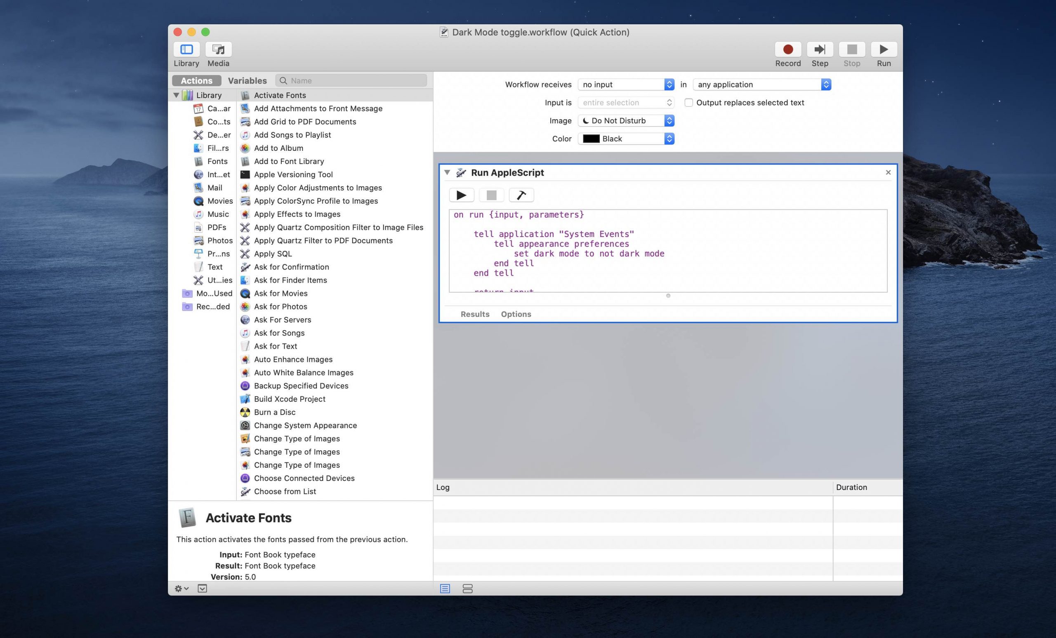The image size is (1056, 638).
Task: Click the Log column header
Action: (x=633, y=487)
